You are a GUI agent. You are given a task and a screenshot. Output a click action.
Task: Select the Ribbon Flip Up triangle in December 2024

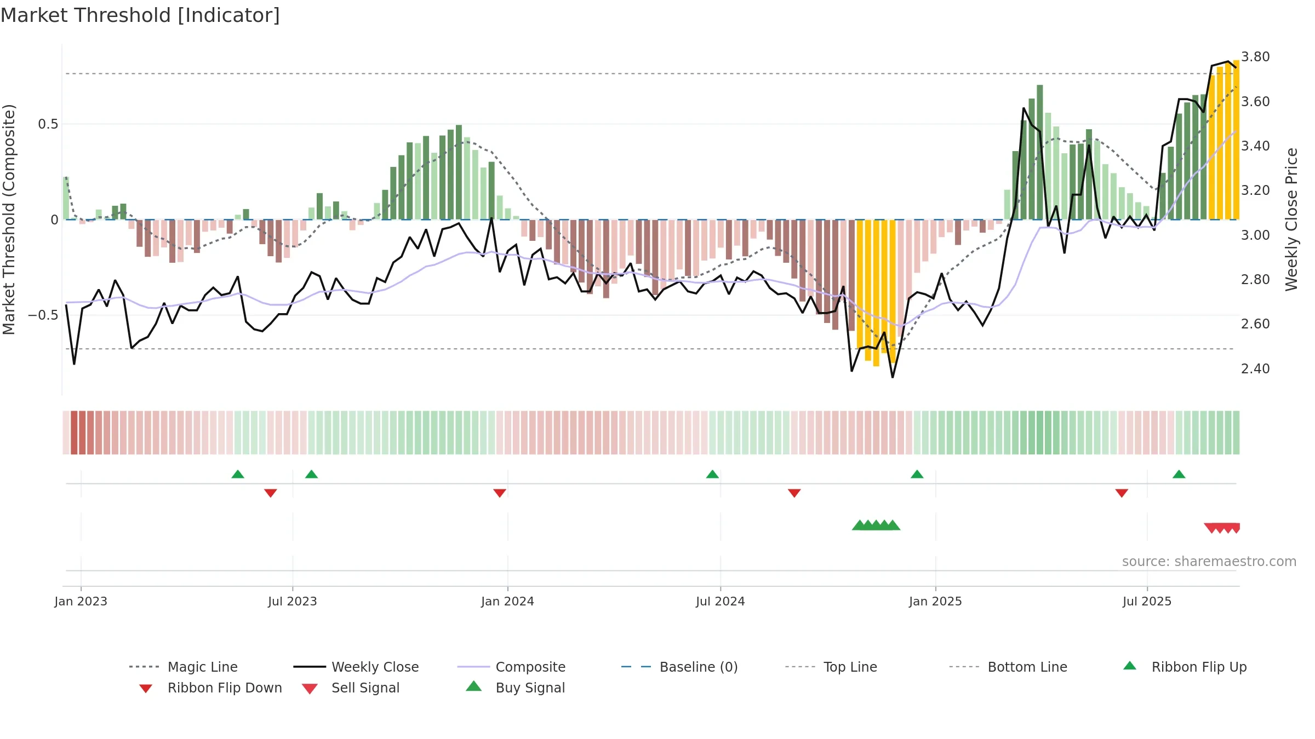917,474
